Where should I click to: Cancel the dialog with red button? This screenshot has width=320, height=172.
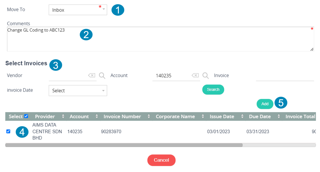click(161, 160)
